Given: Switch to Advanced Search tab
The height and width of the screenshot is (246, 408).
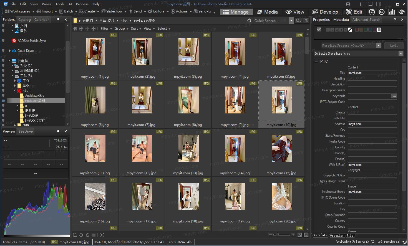Looking at the screenshot, I should click(x=366, y=20).
